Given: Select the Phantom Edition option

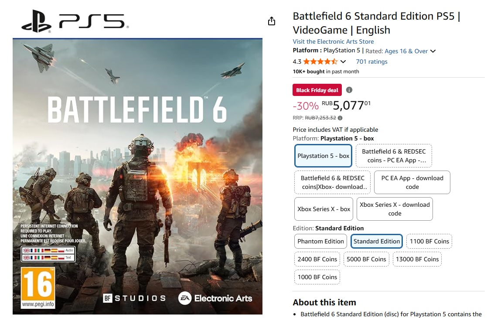Looking at the screenshot, I should pyautogui.click(x=320, y=241).
